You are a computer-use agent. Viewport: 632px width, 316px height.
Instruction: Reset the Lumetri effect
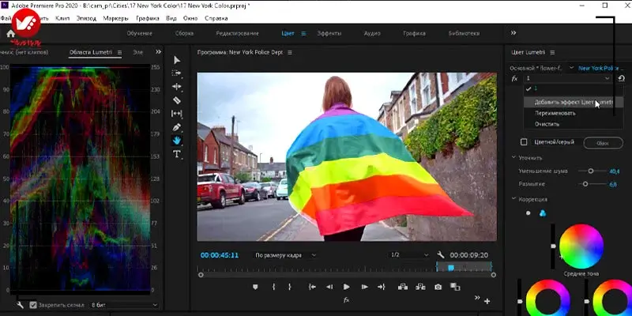point(621,78)
